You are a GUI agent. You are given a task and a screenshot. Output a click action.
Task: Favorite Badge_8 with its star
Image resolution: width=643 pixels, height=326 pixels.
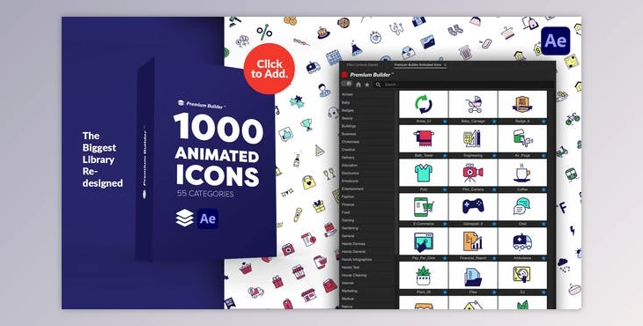coord(543,122)
